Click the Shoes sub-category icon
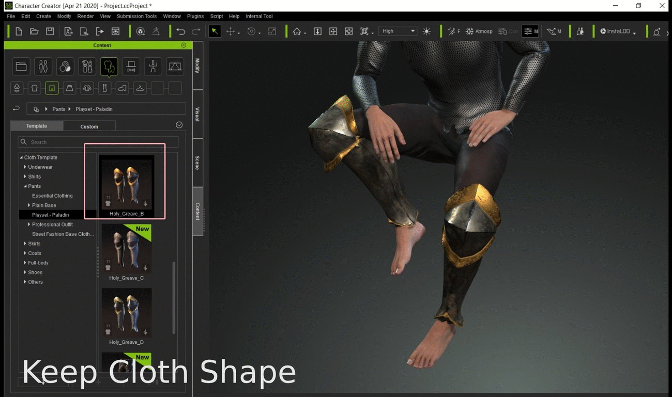The height and width of the screenshot is (397, 672). (122, 88)
